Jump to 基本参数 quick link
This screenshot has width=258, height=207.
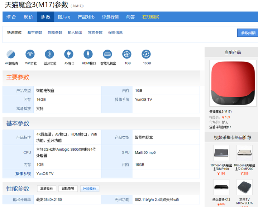click(35, 32)
